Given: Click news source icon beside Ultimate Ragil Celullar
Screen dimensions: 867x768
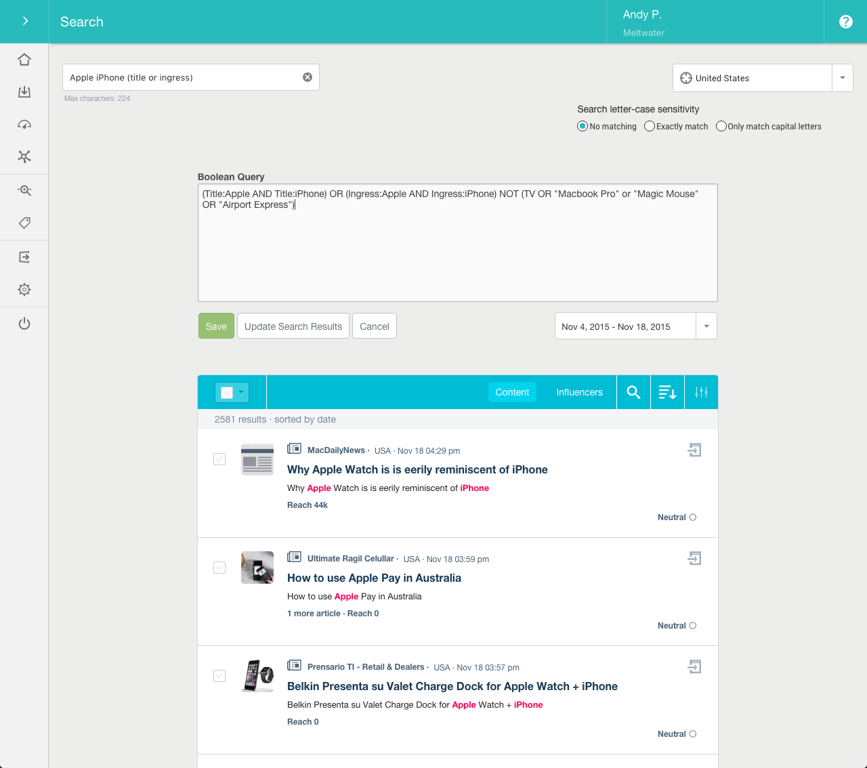Looking at the screenshot, I should point(294,557).
